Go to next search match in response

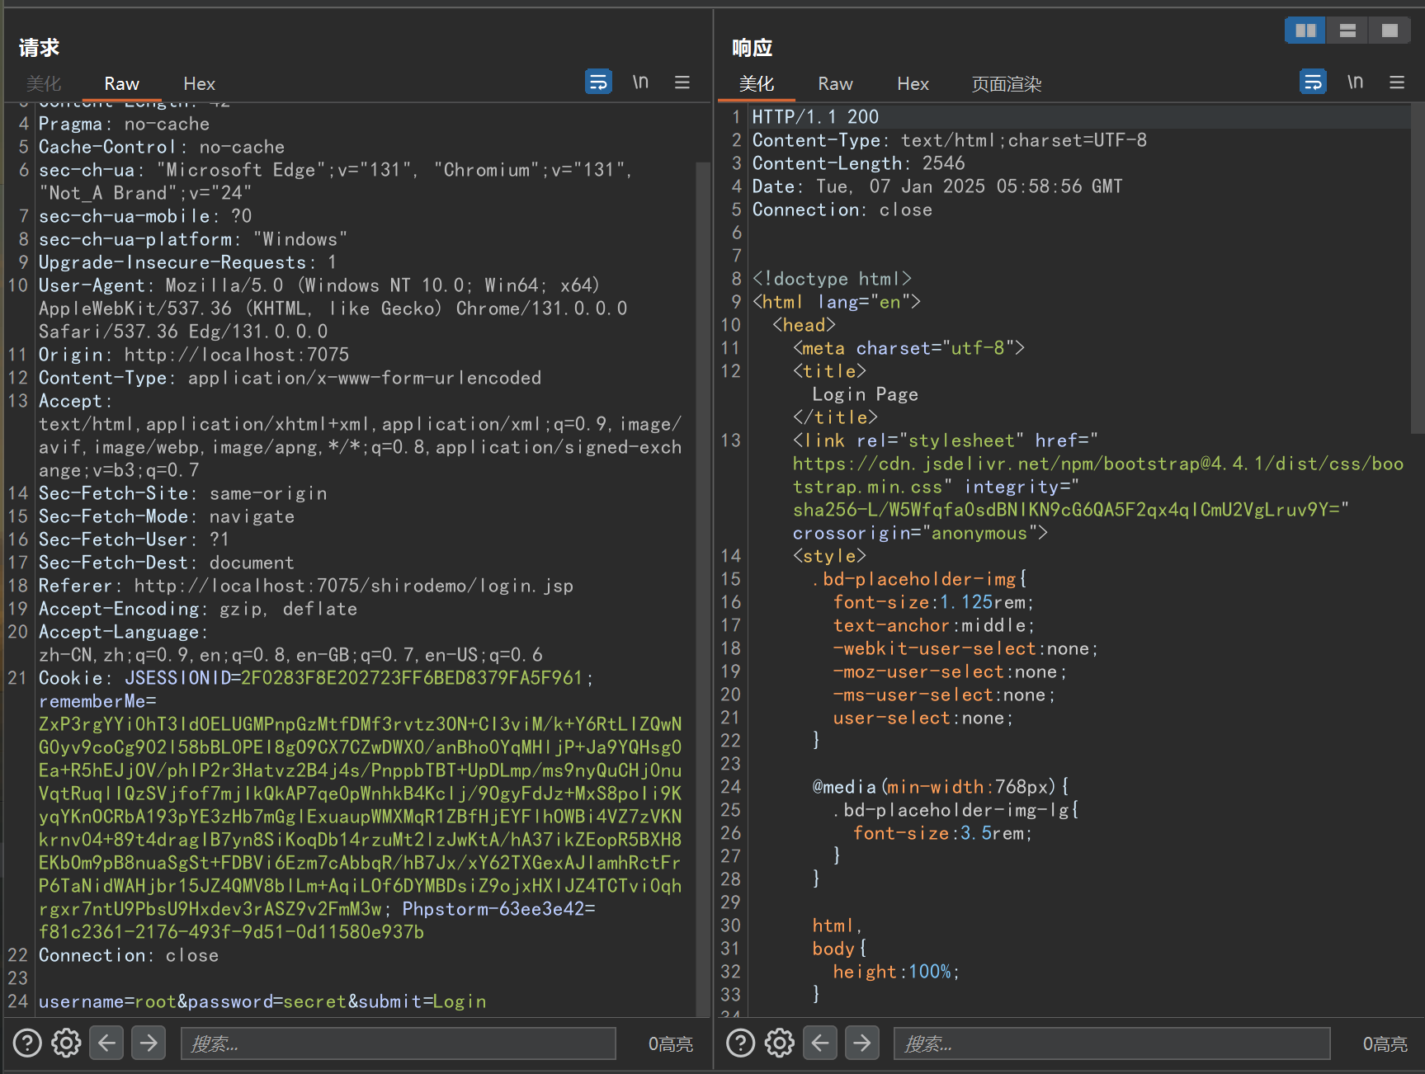(x=861, y=1043)
